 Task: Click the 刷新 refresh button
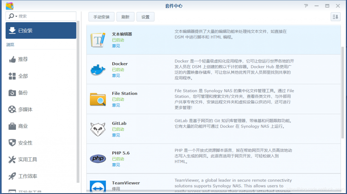click(x=125, y=17)
